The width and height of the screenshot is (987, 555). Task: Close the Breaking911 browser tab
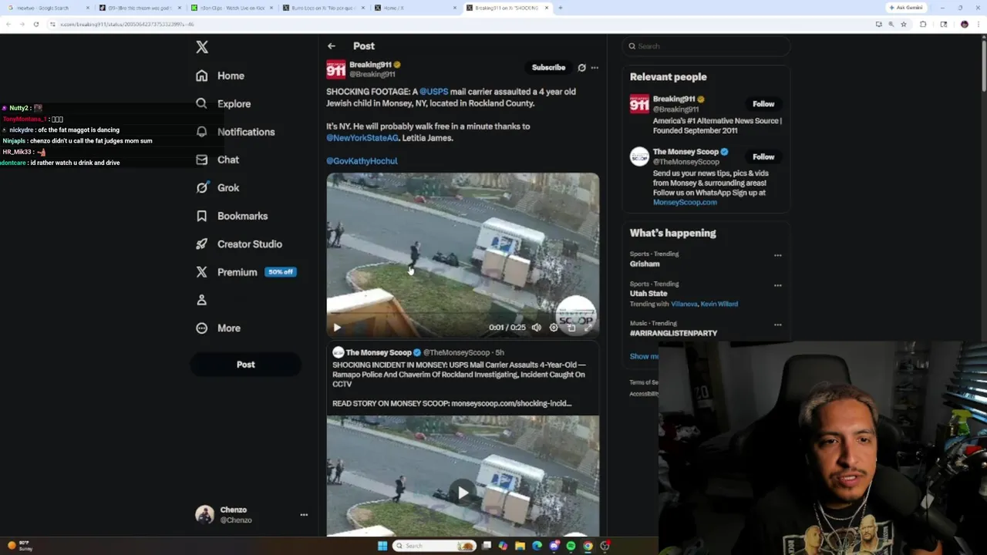[x=547, y=8]
